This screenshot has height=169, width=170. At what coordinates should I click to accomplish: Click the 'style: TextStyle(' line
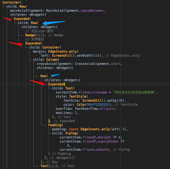point(72,96)
